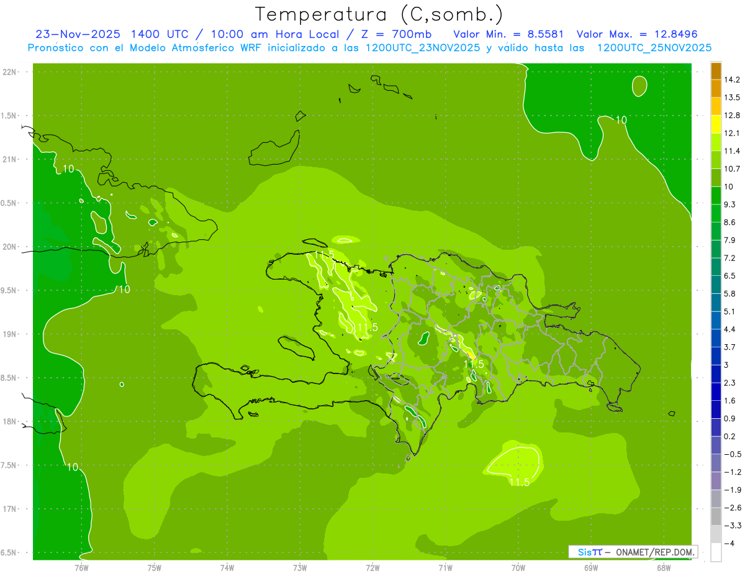Screen dimensions: 745x576
Task: Select the '18N' latitude label
Action: (10, 422)
